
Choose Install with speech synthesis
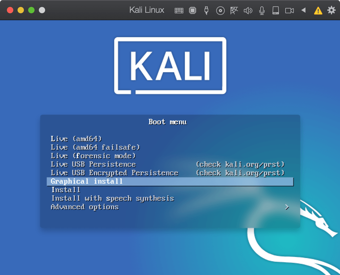pos(170,198)
